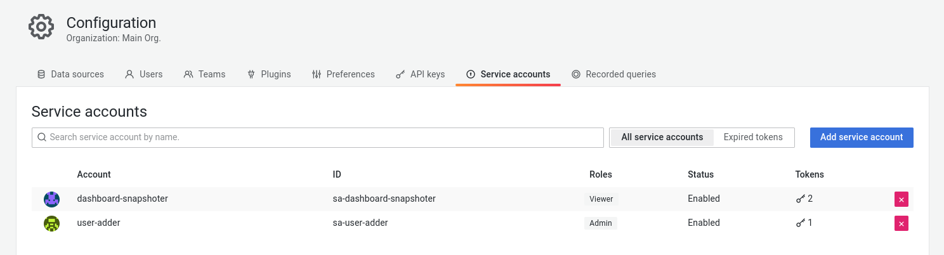Open the Plugins tab

coord(269,74)
